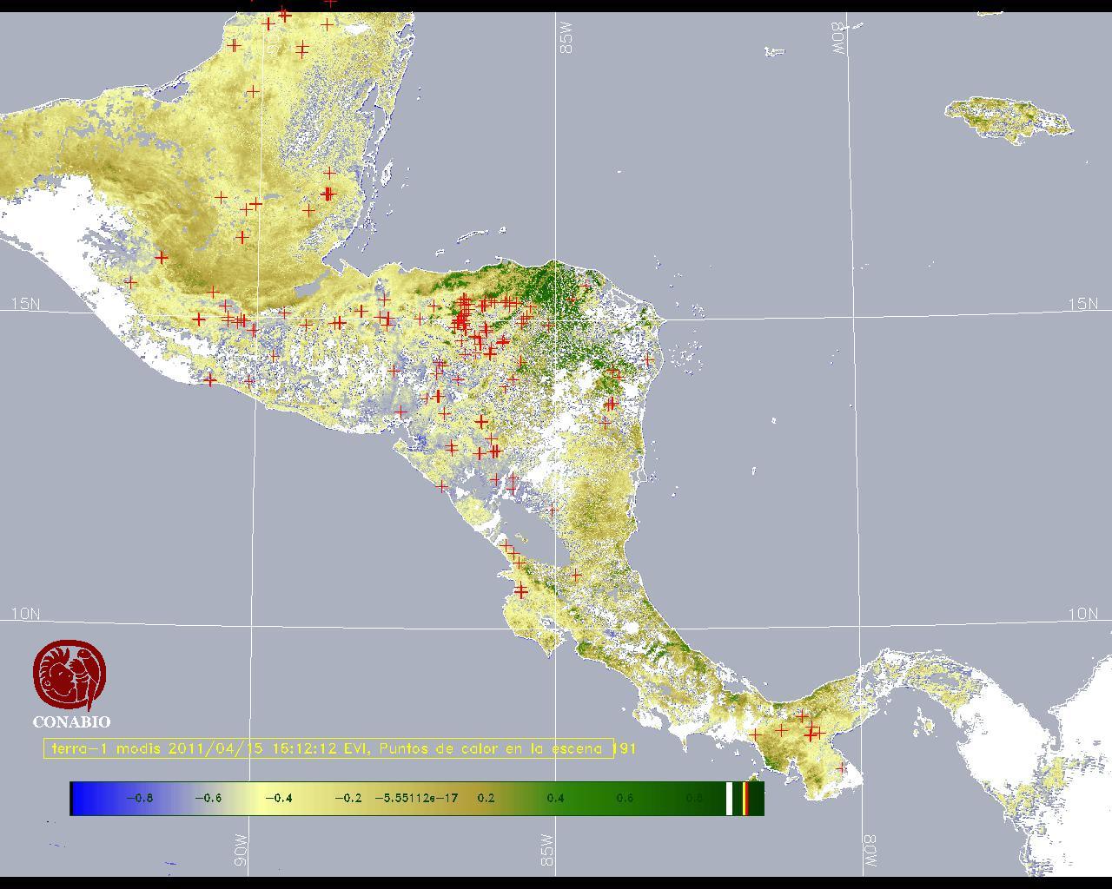1112x889 pixels.
Task: Click the 85W longitude label at the top
Action: point(566,39)
